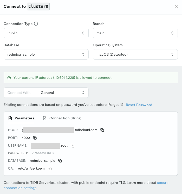
Task: Click the Reset Password link
Action: (139, 105)
